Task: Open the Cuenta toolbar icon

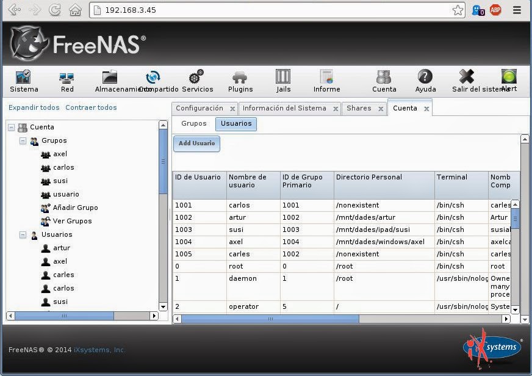Action: point(384,79)
